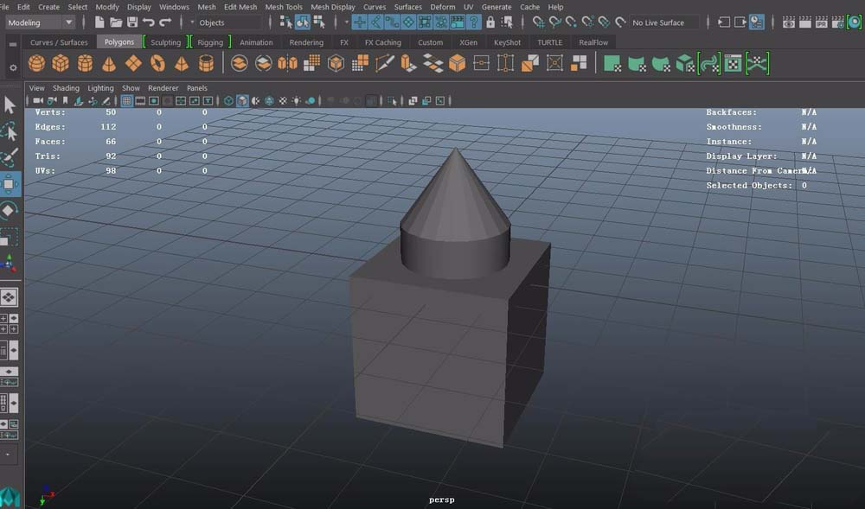Select the Lasso tool in the toolbox
The image size is (865, 509).
[11, 131]
